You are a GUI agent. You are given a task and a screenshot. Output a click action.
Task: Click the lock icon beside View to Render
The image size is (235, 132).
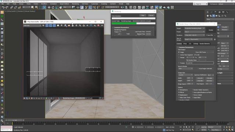coord(215,39)
